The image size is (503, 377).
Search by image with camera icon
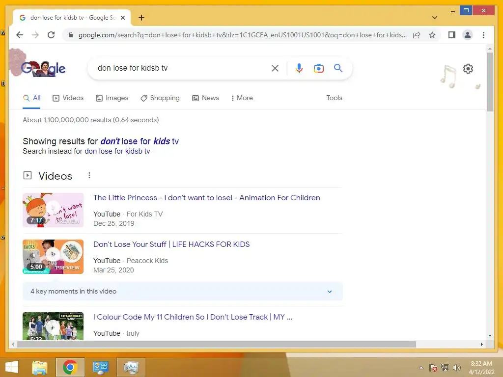[x=318, y=68]
